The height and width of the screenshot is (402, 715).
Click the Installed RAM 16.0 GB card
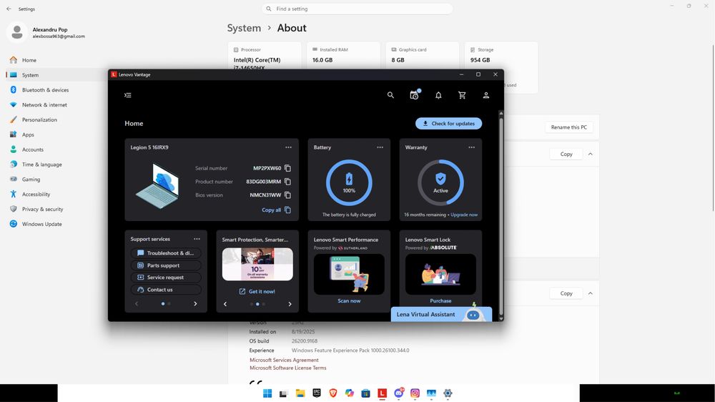343,55
